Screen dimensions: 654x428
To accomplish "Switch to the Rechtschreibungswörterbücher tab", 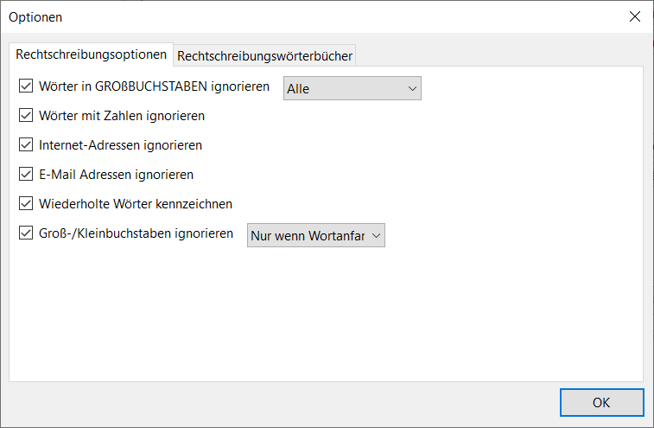I will pyautogui.click(x=265, y=55).
